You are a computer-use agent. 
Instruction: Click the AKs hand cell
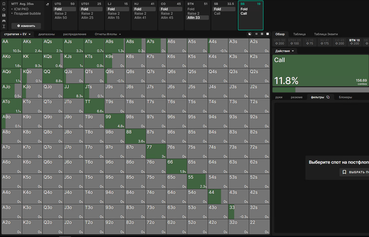pyautogui.click(x=32, y=46)
